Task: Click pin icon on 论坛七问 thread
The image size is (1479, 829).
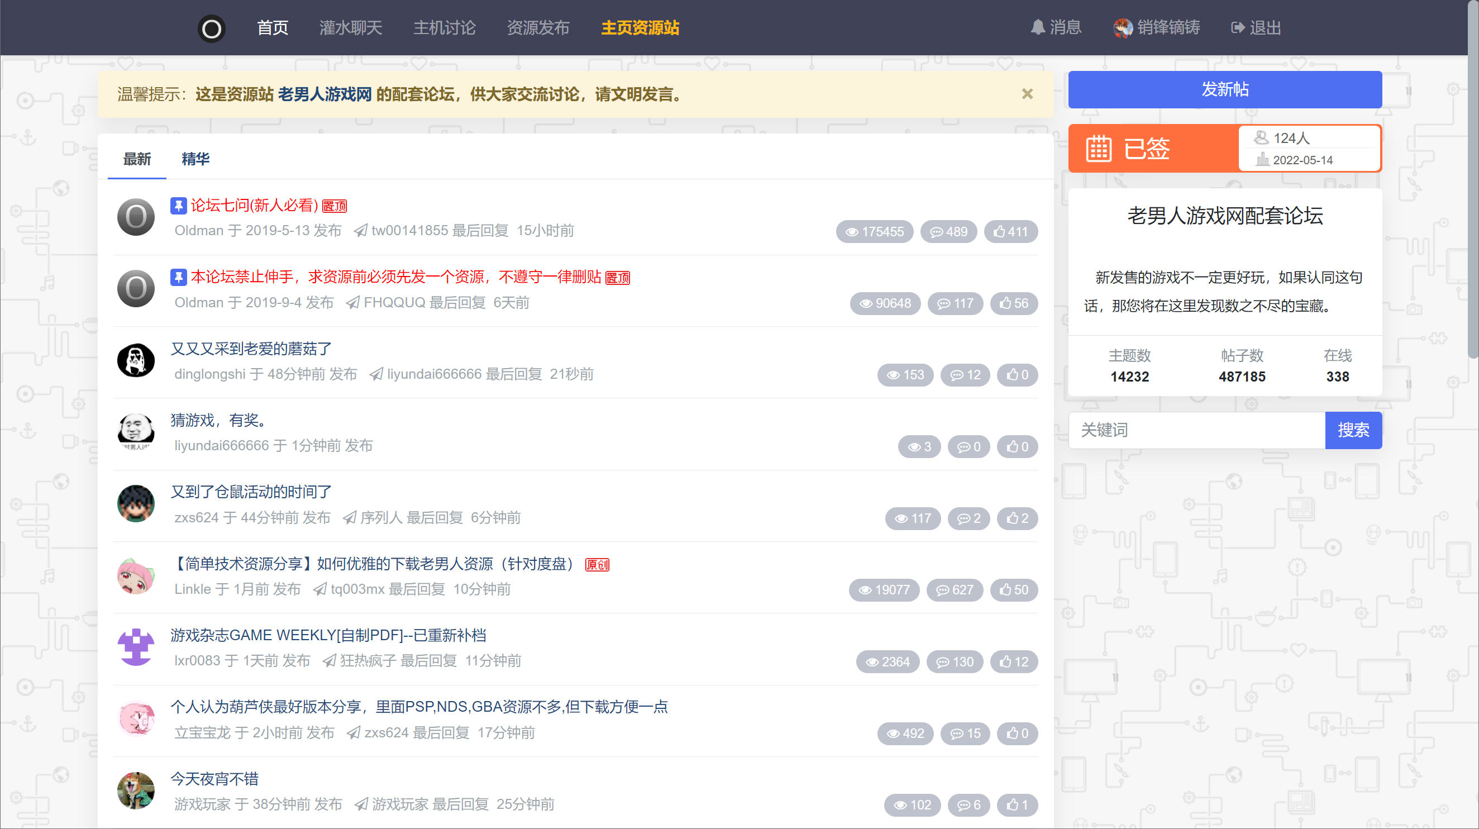Action: point(179,206)
